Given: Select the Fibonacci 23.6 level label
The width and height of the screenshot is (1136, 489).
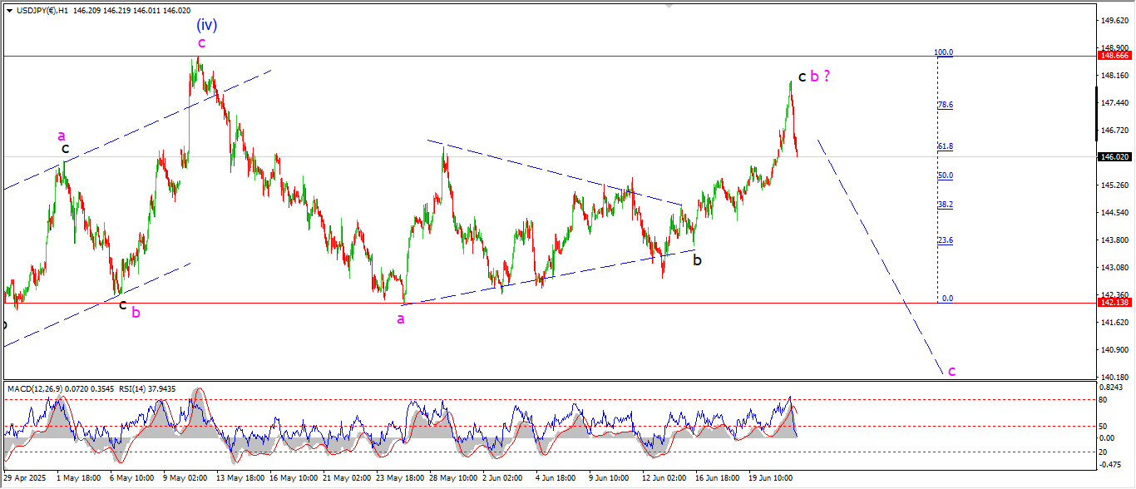Looking at the screenshot, I should (x=945, y=240).
